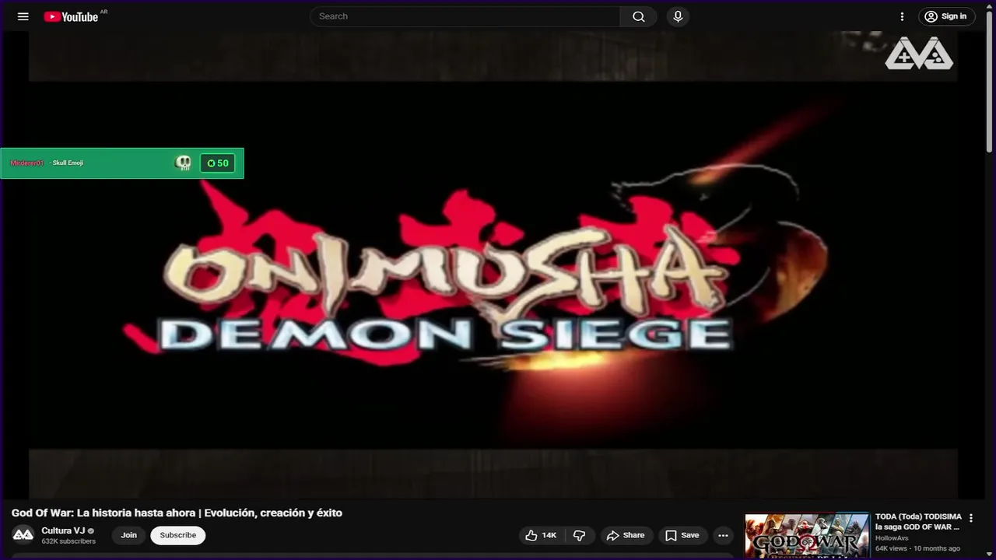
Task: Open the YouTube hamburger guide menu
Action: (x=23, y=16)
